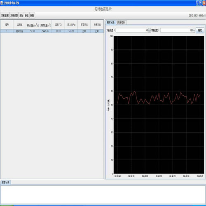
Task: Click the 删除 toolbar button
Action: click(32, 16)
